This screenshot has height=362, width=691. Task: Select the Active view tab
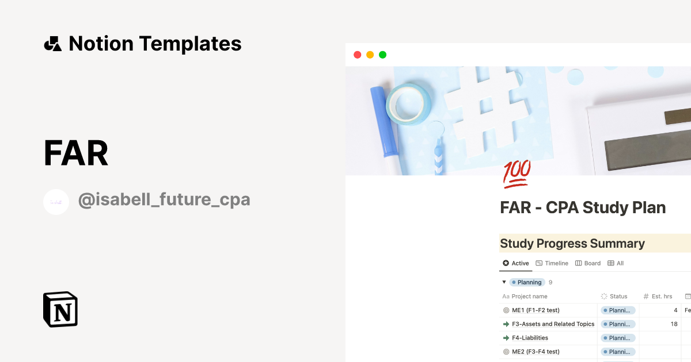tap(516, 263)
